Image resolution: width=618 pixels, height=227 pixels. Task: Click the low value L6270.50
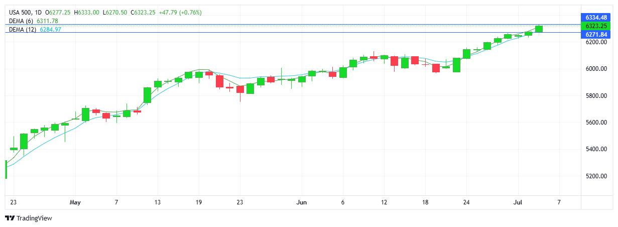114,12
